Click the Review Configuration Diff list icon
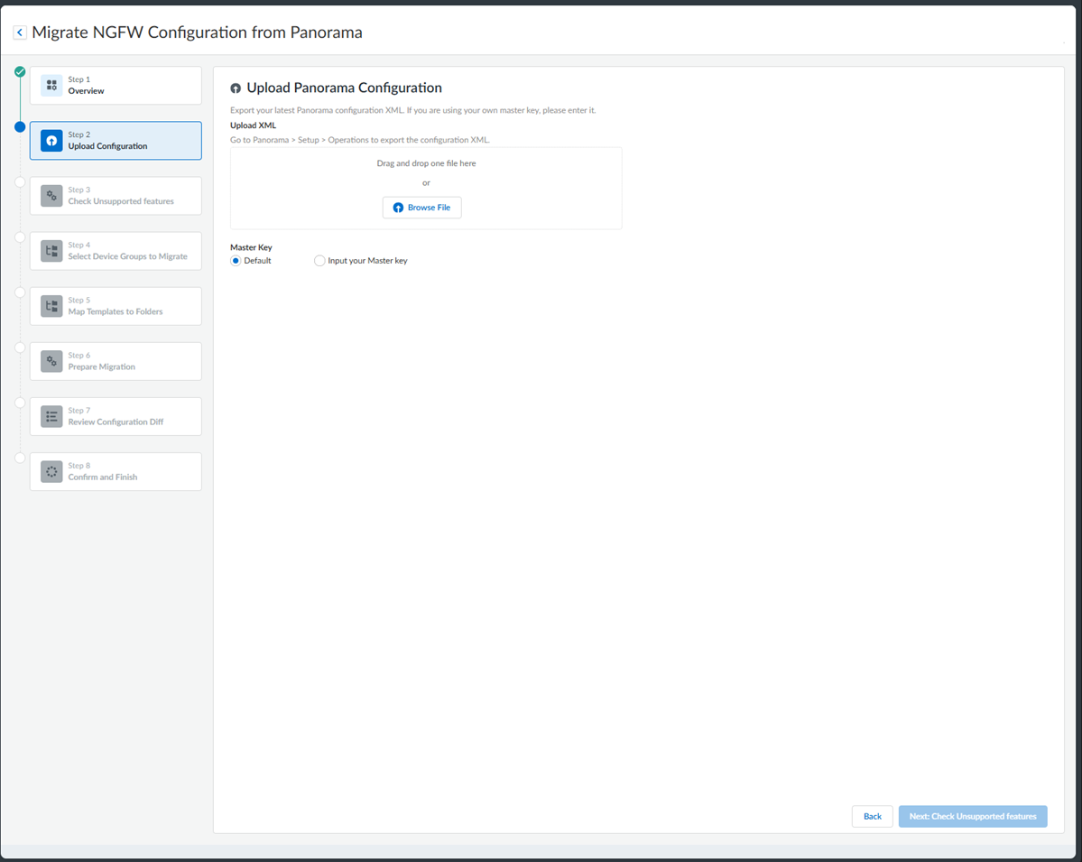Viewport: 1082px width, 862px height. (x=51, y=416)
